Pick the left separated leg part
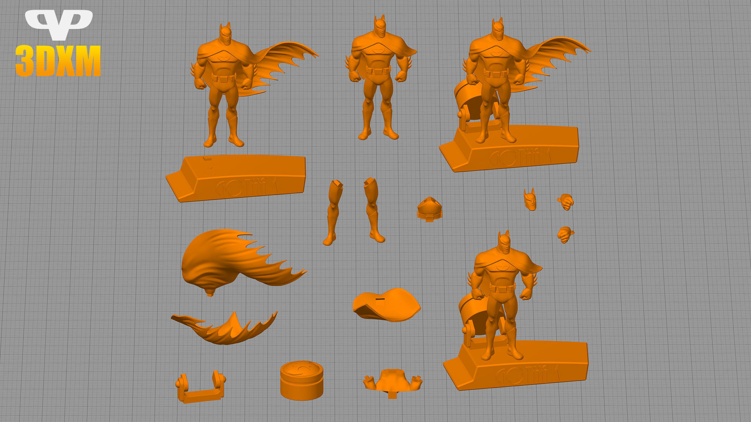 tap(333, 213)
